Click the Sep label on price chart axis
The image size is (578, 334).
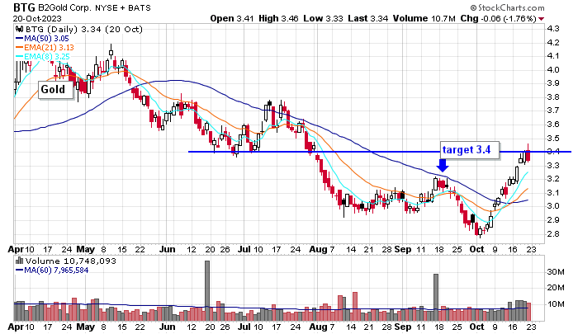403,249
